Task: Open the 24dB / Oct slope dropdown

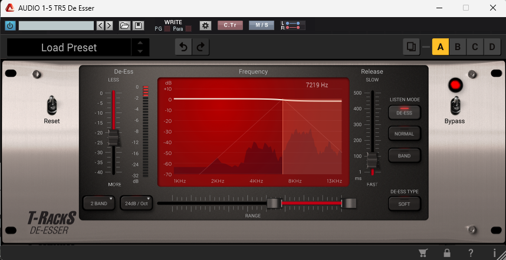Action: 136,203
